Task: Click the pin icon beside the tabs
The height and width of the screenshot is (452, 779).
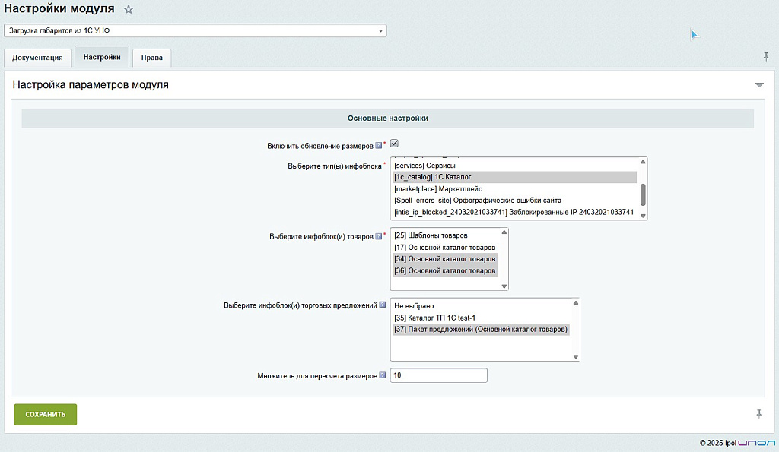Action: pos(765,57)
